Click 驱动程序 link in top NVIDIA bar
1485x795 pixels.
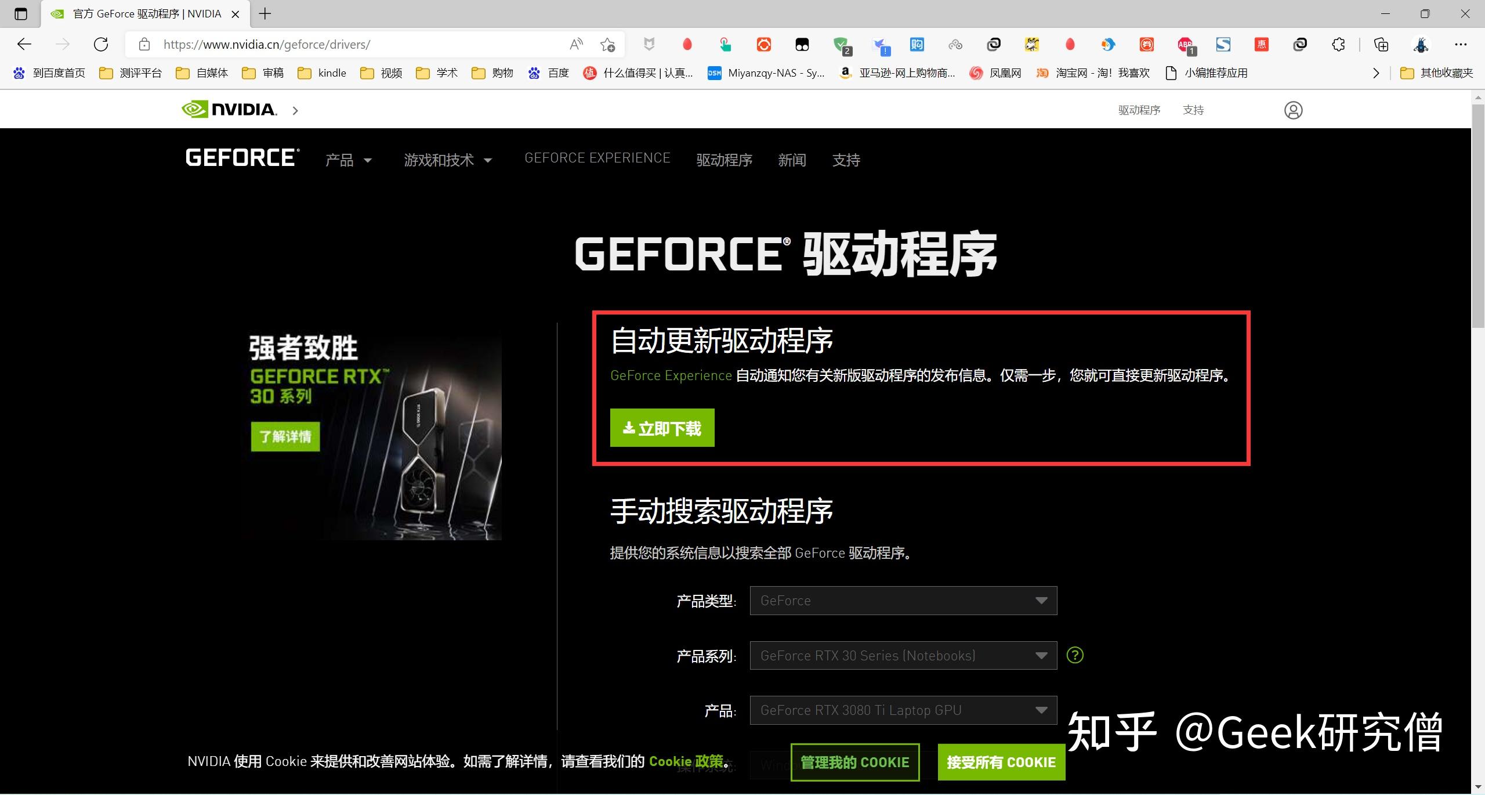click(1139, 110)
